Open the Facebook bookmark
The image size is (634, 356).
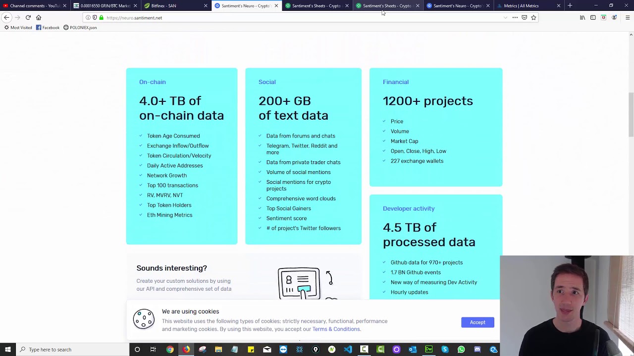tap(48, 28)
